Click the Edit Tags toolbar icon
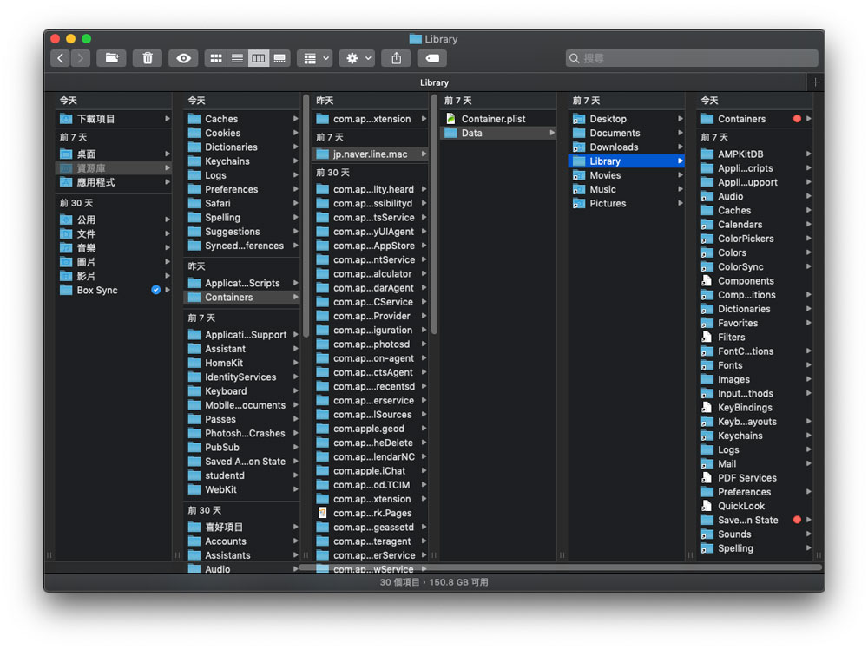The height and width of the screenshot is (649, 868). click(431, 58)
